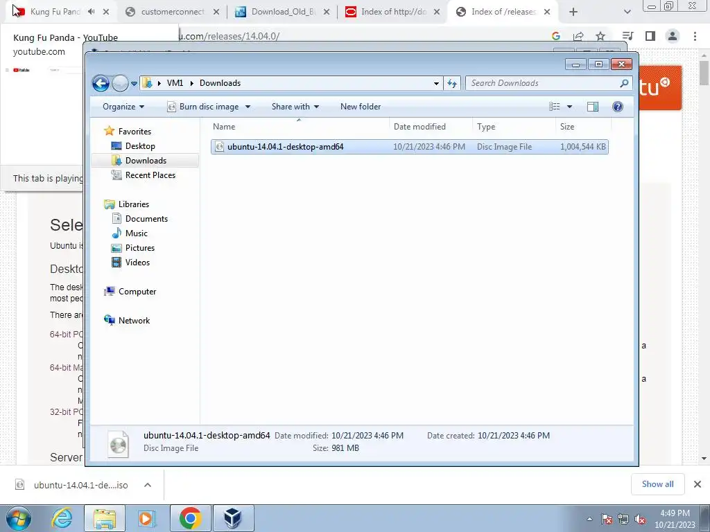Click the address bar folder icon
The image size is (710, 532).
(147, 83)
